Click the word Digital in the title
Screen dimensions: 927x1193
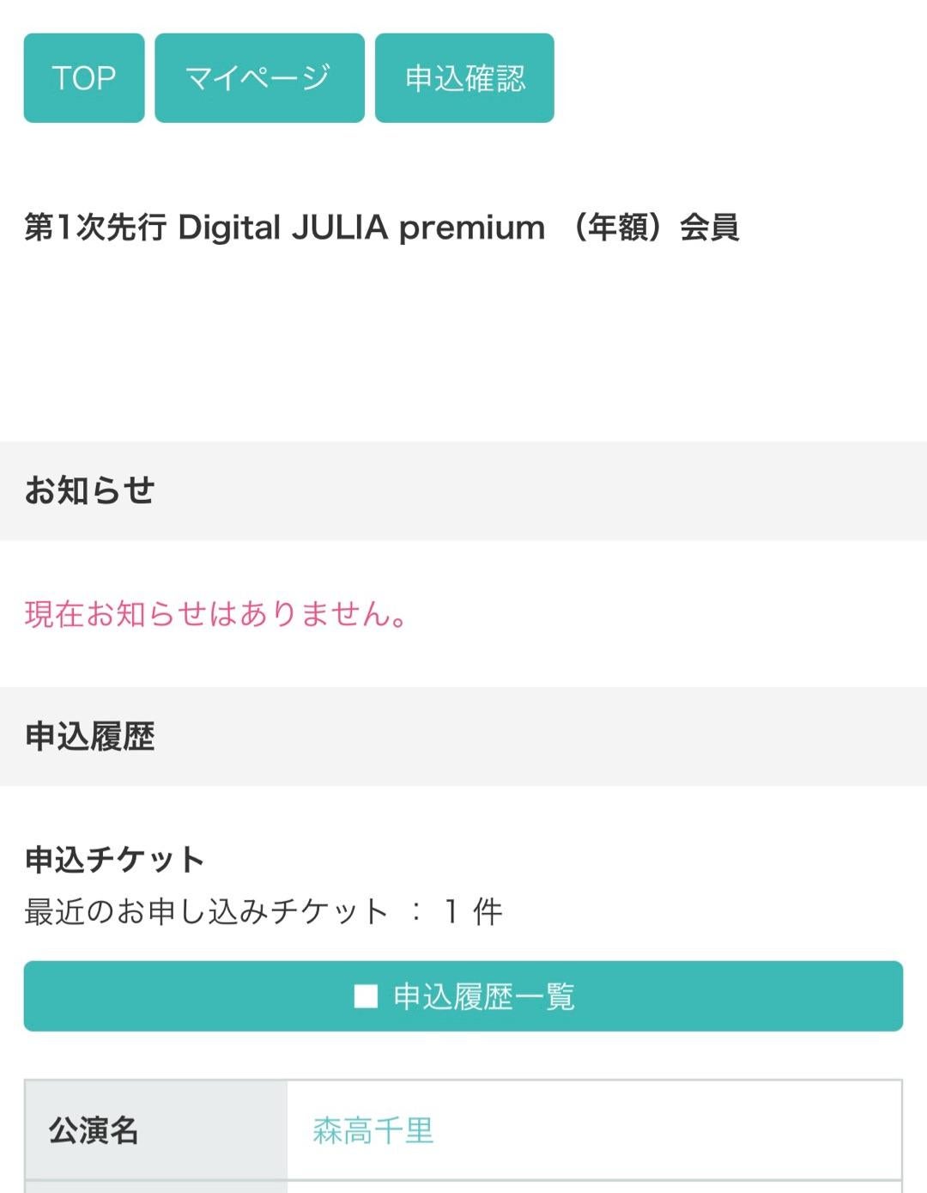[229, 228]
